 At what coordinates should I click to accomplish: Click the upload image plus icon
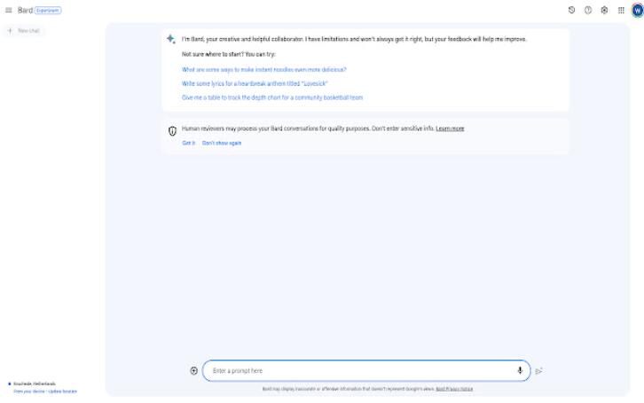pos(194,370)
